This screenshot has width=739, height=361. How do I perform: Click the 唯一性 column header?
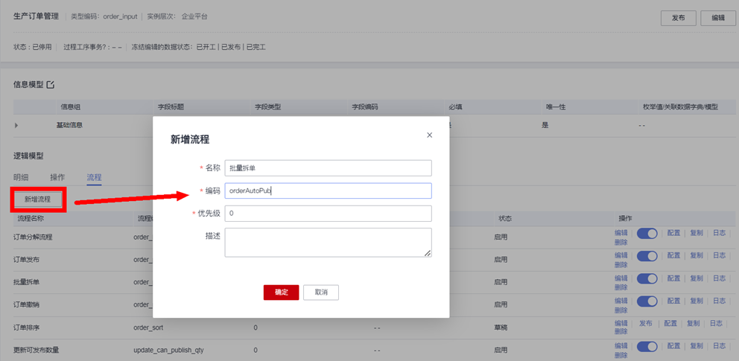coord(555,107)
